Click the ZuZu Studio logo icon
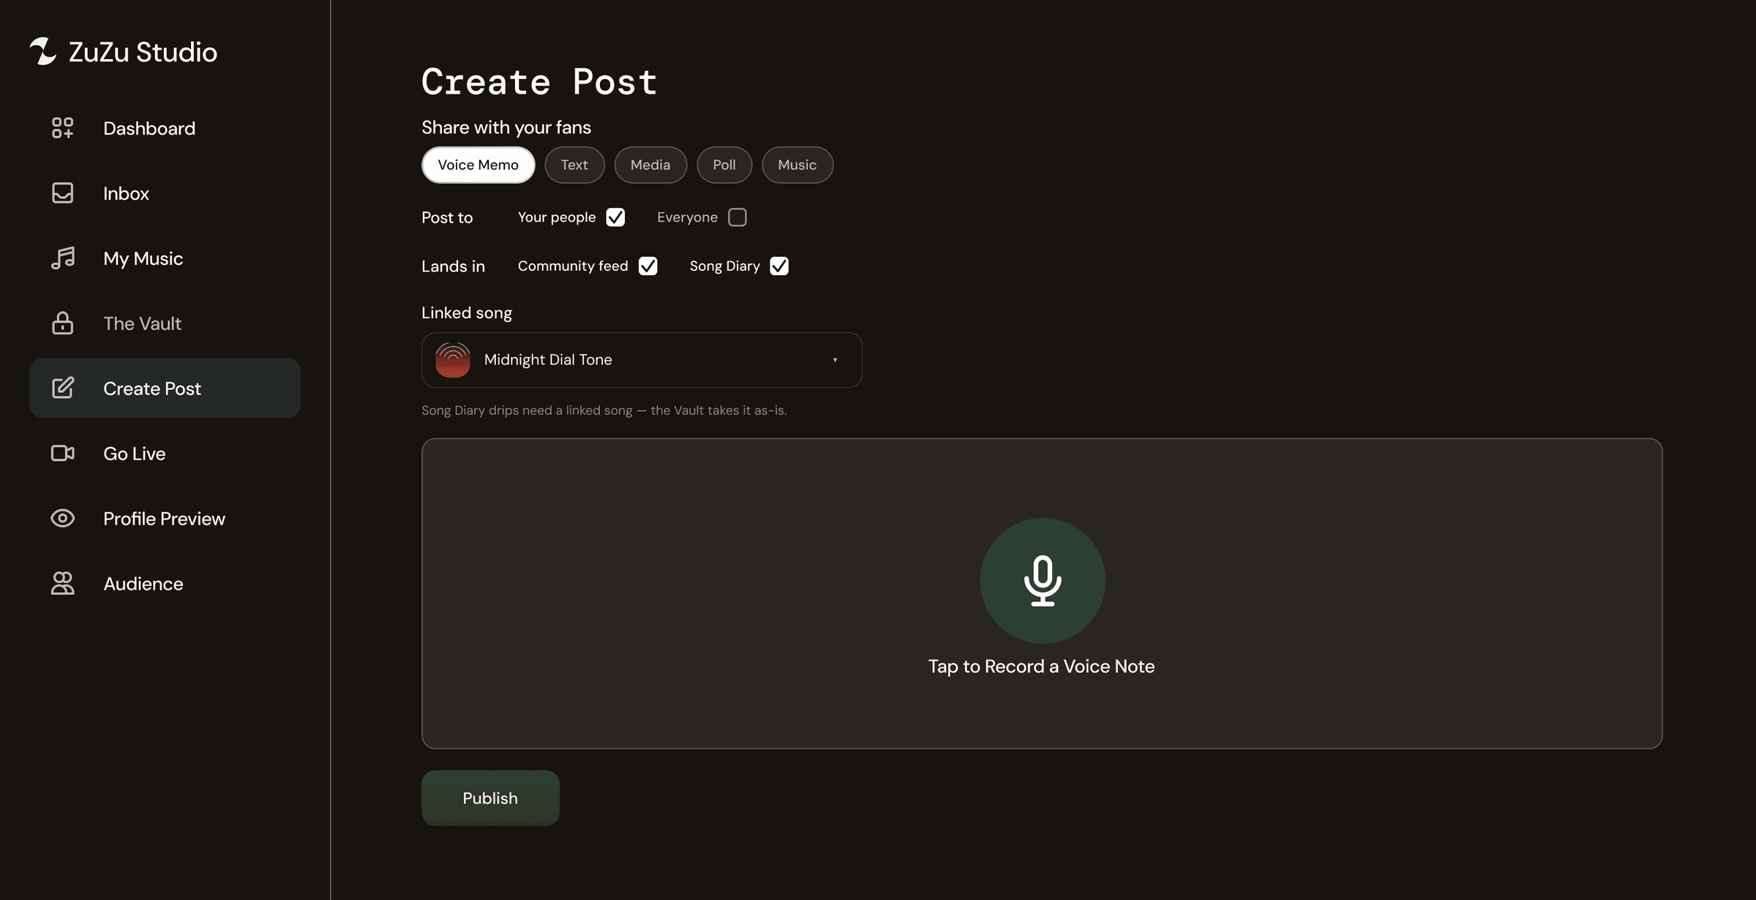The height and width of the screenshot is (900, 1756). [x=42, y=51]
